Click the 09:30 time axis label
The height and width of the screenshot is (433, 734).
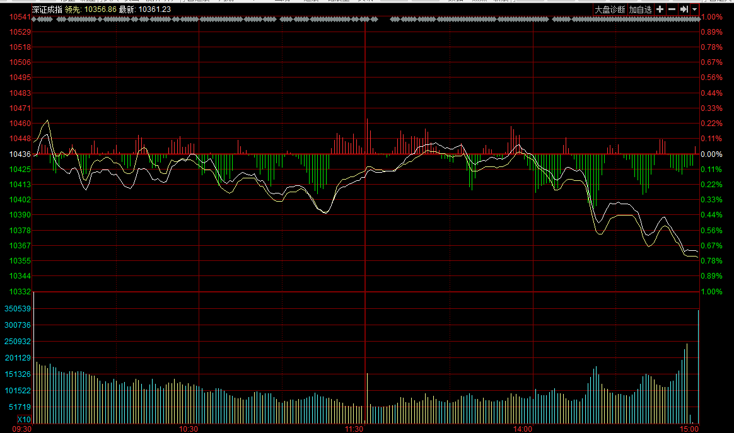23,429
